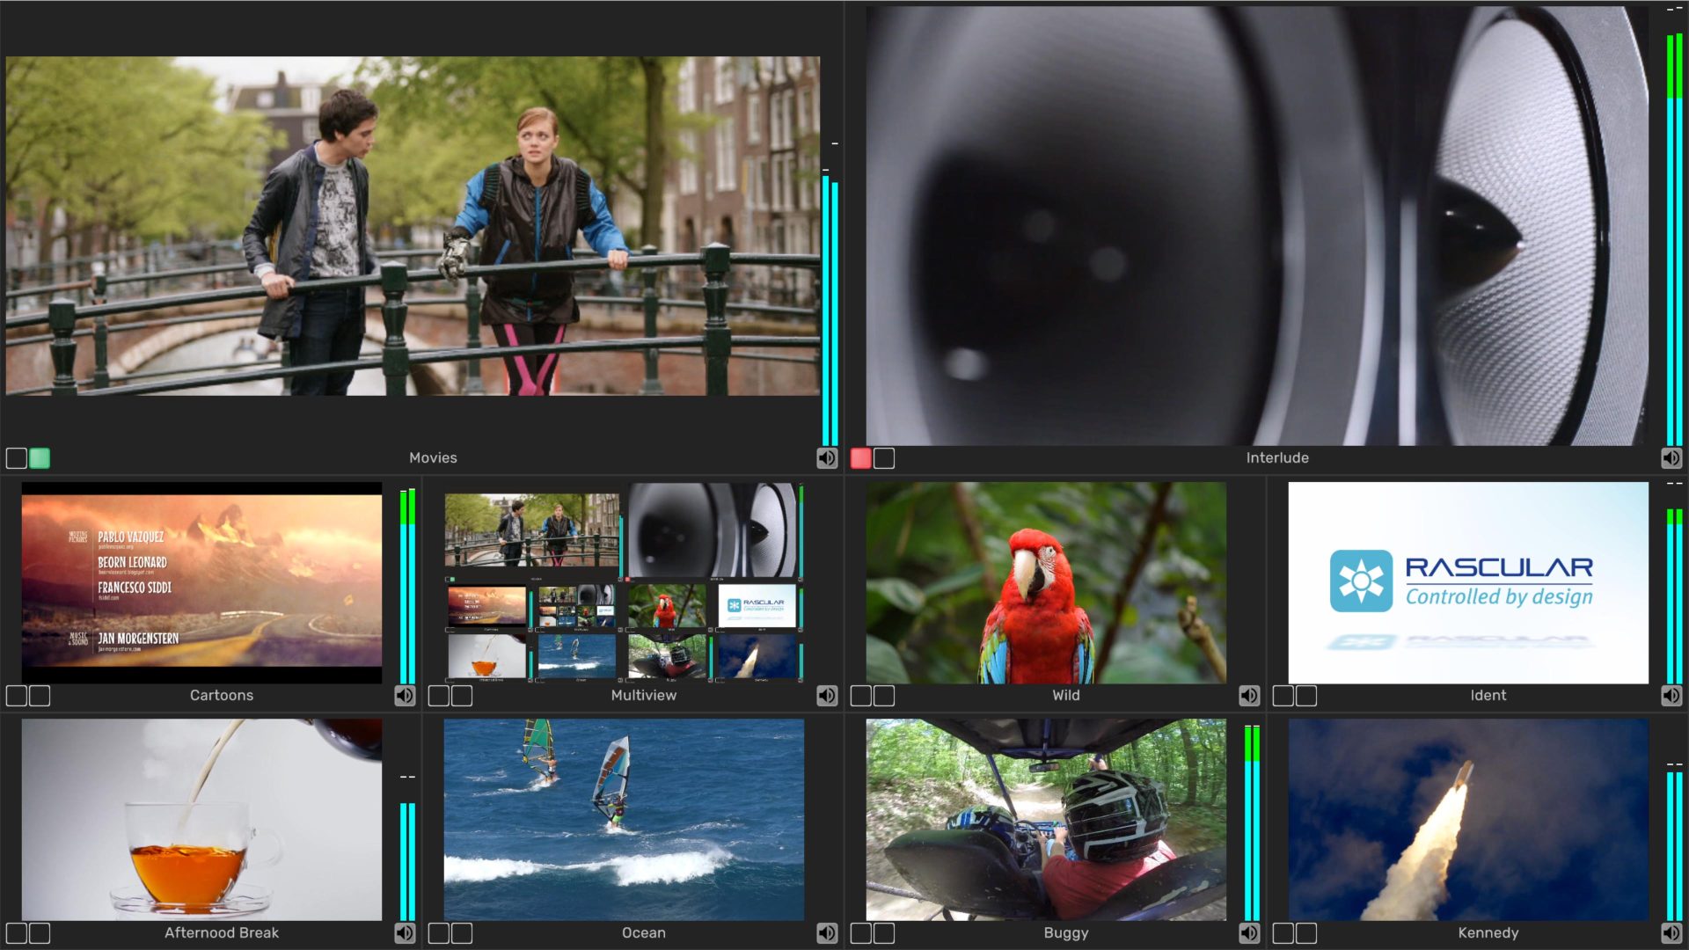1689x950 pixels.
Task: Toggle audio on the Interlude tile
Action: 1671,458
